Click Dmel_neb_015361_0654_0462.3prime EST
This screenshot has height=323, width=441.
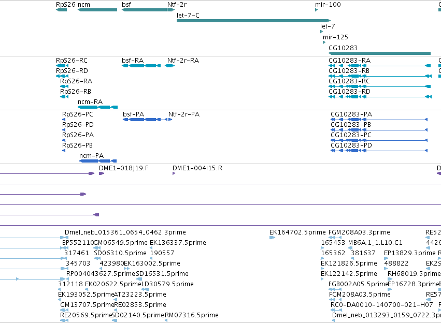tap(125, 232)
